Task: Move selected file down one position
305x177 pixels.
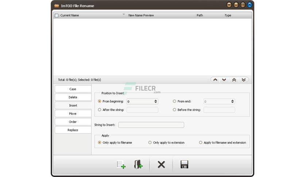Action: (224, 80)
